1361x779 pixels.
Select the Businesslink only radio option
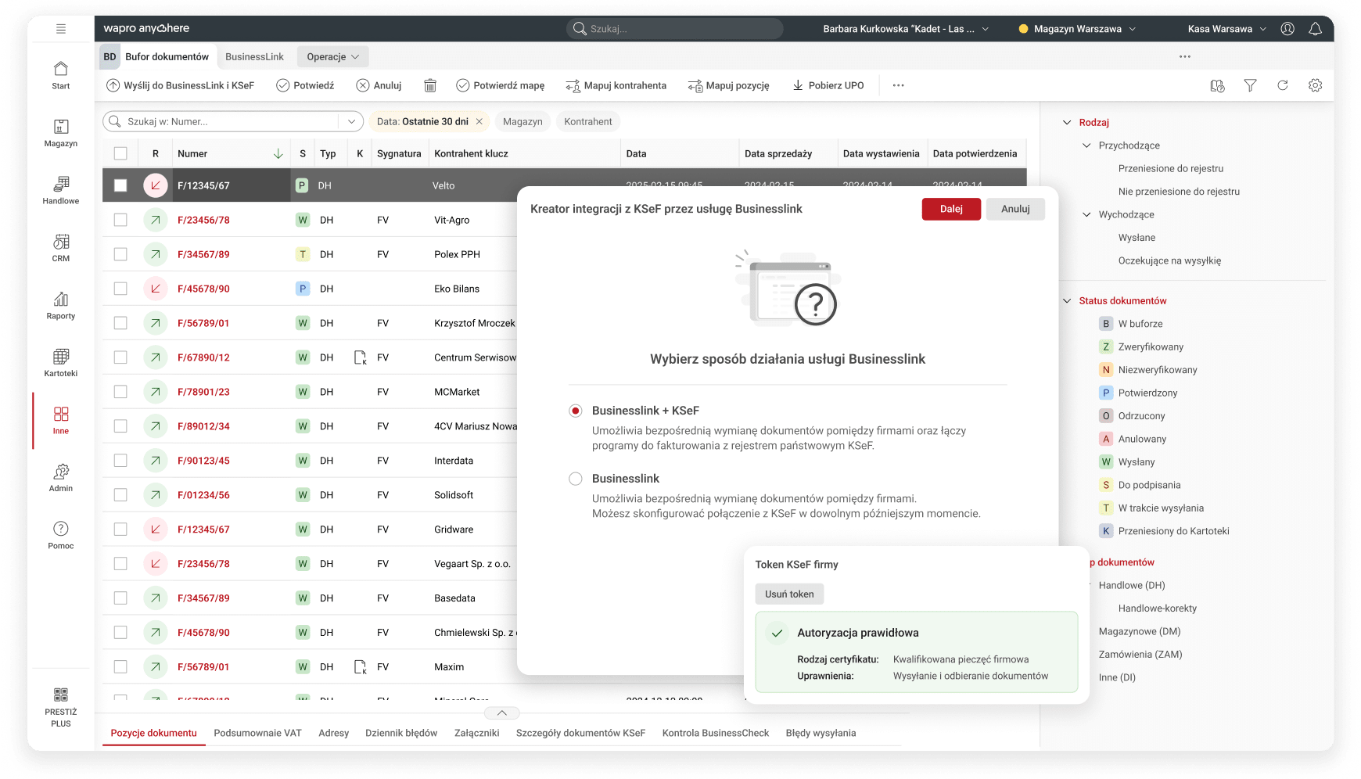pyautogui.click(x=576, y=479)
